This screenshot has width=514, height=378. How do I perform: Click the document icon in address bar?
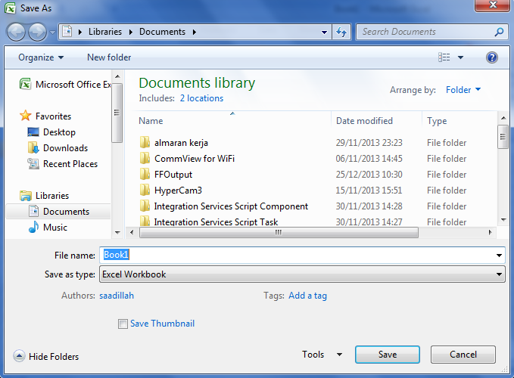point(67,32)
